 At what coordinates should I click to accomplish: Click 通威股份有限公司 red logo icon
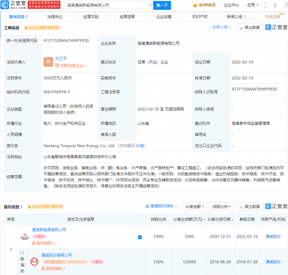[34, 262]
